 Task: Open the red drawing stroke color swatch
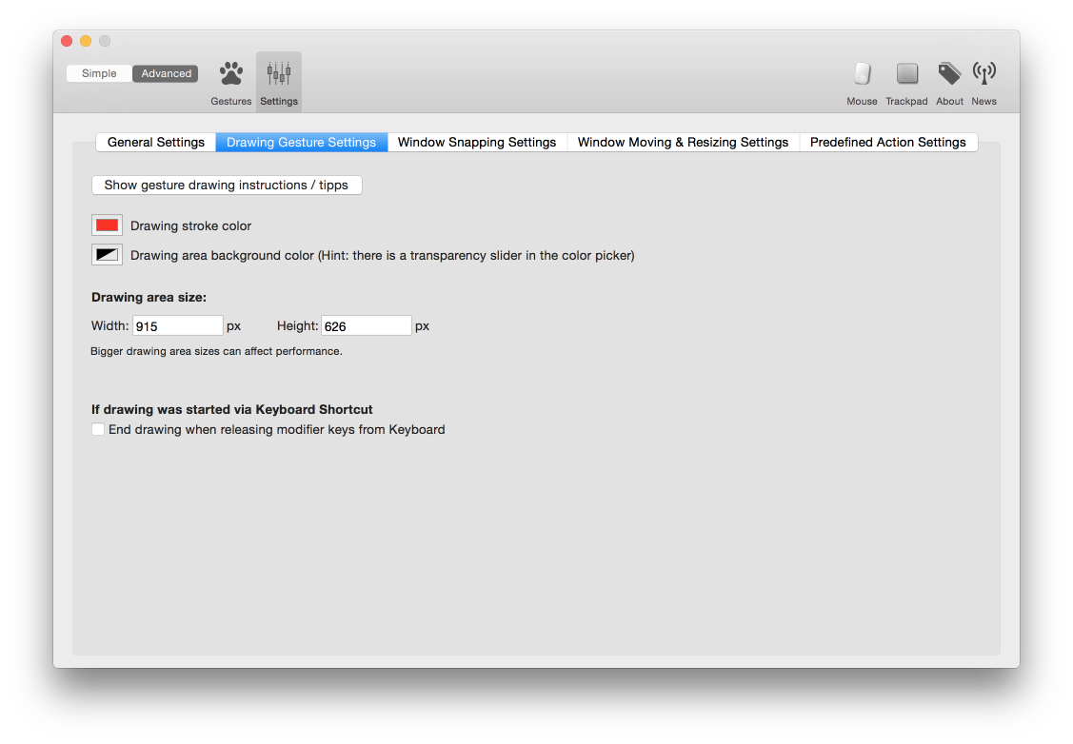[107, 225]
